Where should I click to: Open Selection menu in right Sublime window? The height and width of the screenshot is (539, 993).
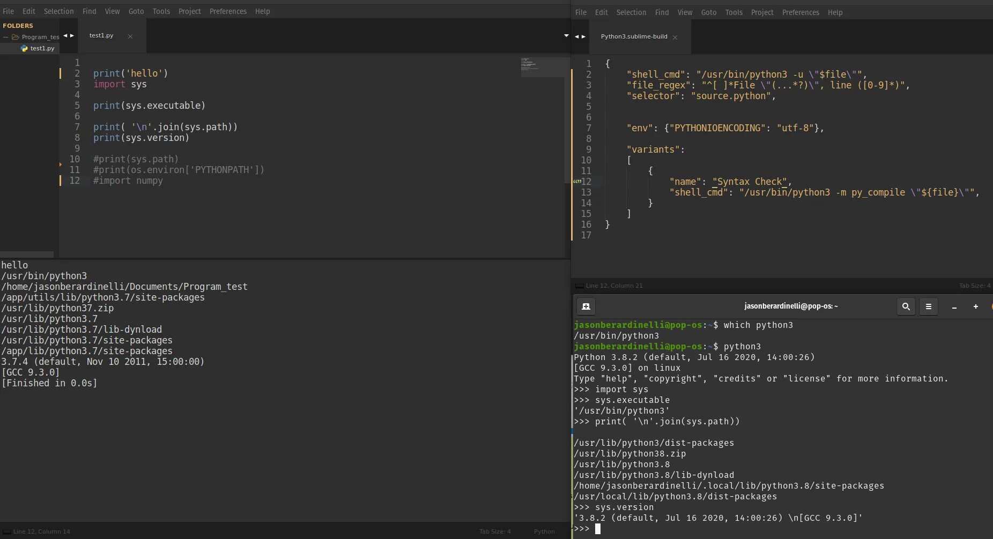pyautogui.click(x=631, y=12)
